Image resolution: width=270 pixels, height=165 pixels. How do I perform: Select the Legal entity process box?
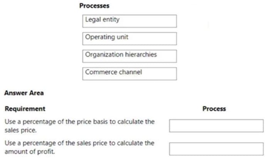point(130,21)
